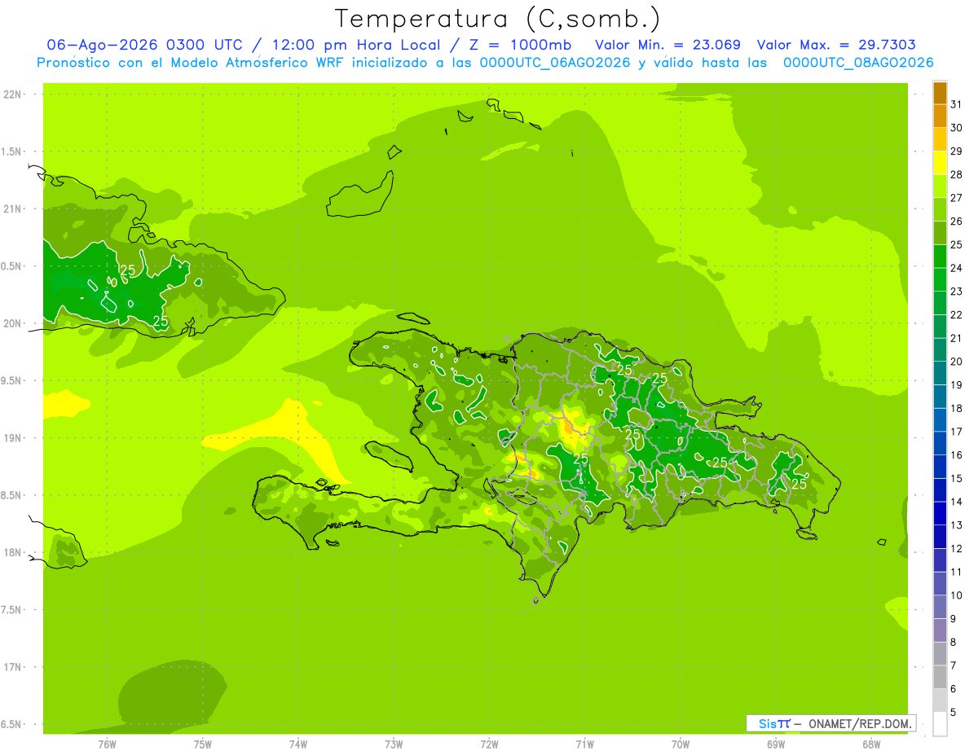Pick the white swatch below 5

coord(940,724)
